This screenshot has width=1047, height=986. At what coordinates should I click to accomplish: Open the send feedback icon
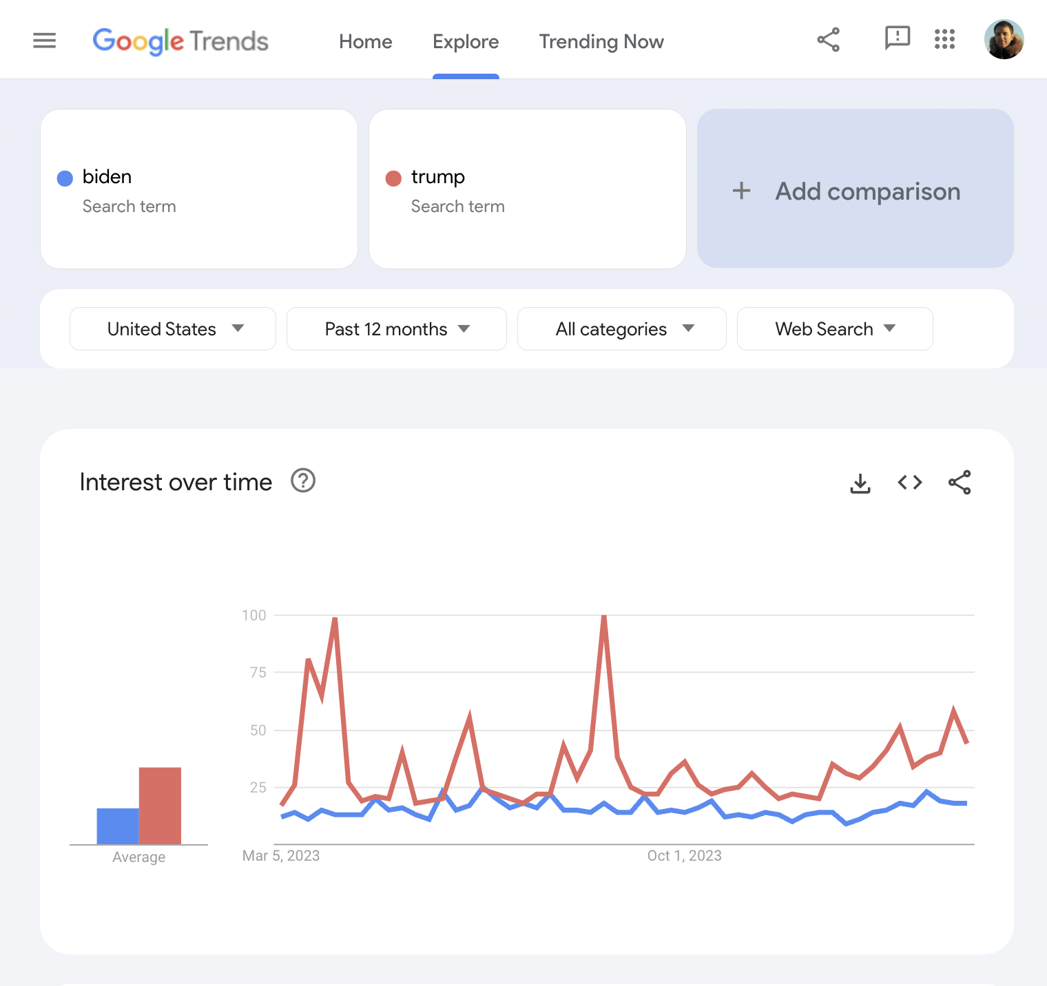(896, 40)
